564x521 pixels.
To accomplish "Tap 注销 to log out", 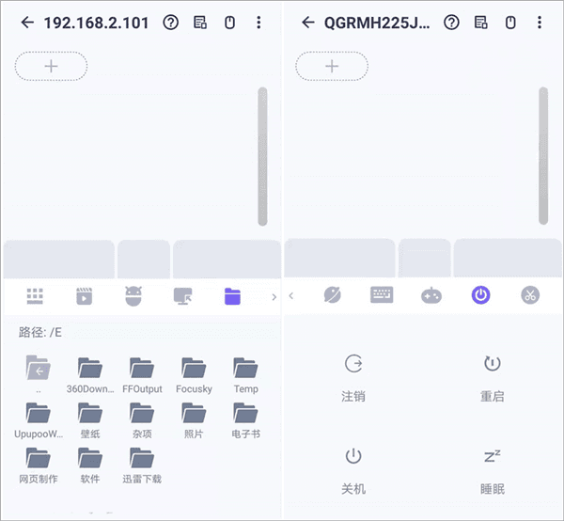I will click(353, 378).
